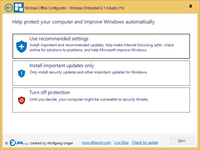Image resolution: width=200 pixels, height=150 pixels.
Task: Click the Use recommended settings heading
Action: point(59,39)
